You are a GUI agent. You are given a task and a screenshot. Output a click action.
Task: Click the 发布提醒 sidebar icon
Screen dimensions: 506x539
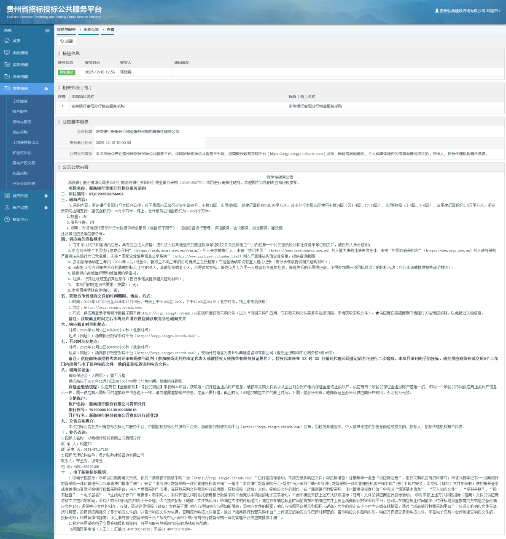click(7, 76)
